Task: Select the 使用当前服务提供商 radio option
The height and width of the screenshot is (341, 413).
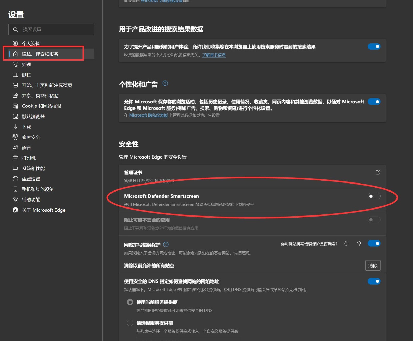Action: 130,302
